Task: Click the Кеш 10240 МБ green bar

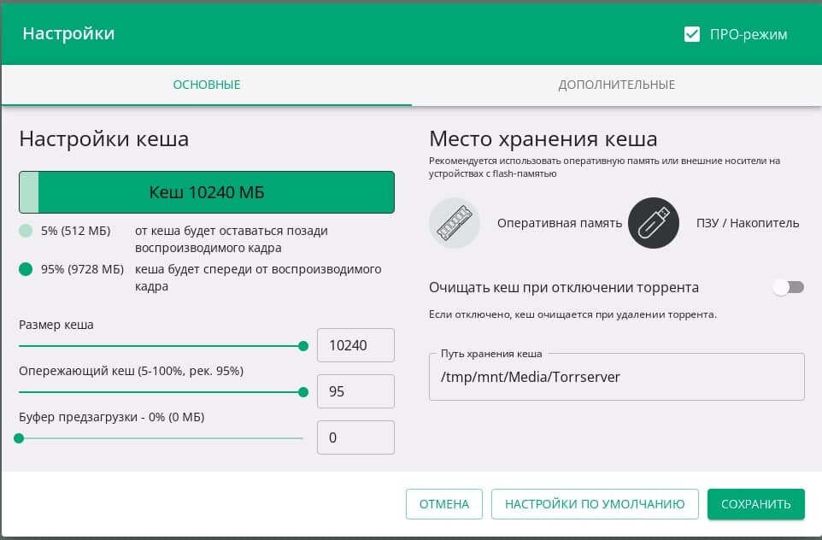Action: point(207,192)
